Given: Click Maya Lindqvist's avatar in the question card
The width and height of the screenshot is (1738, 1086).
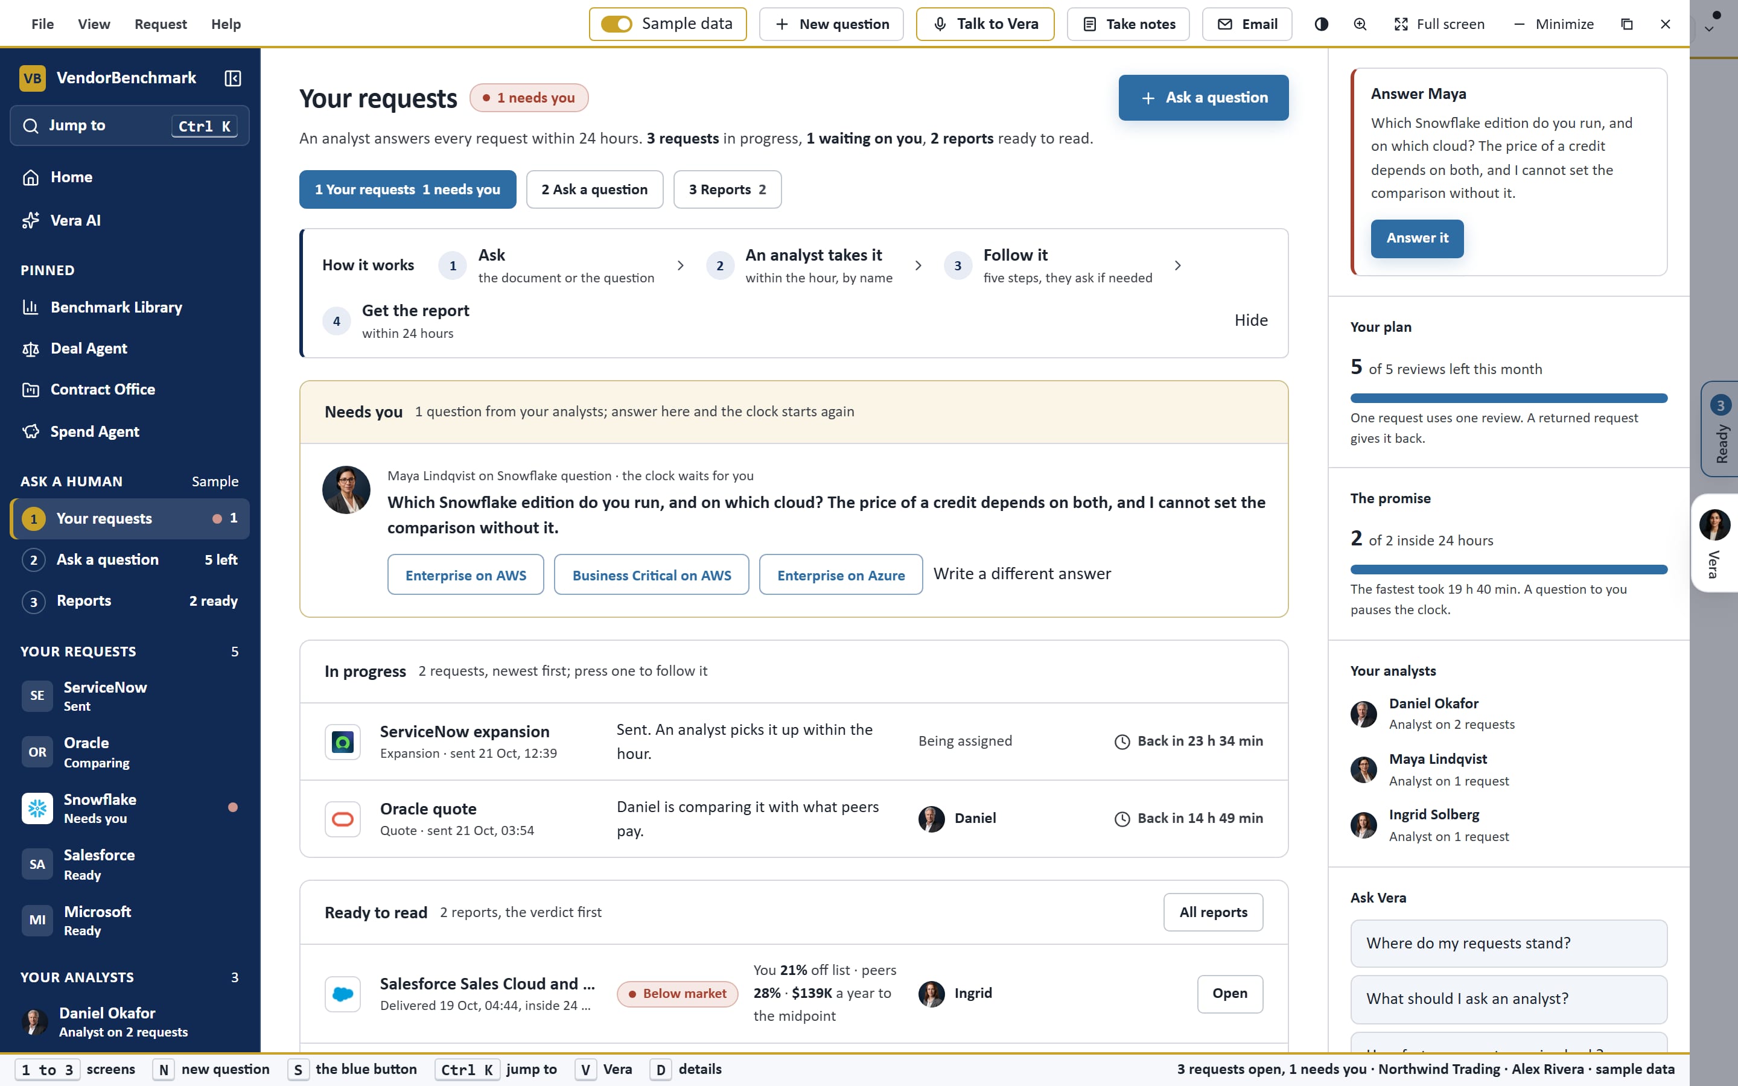Looking at the screenshot, I should pos(346,490).
